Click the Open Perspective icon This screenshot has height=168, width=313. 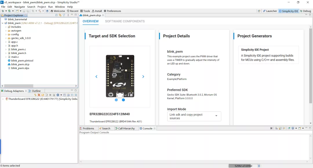[x=259, y=11]
